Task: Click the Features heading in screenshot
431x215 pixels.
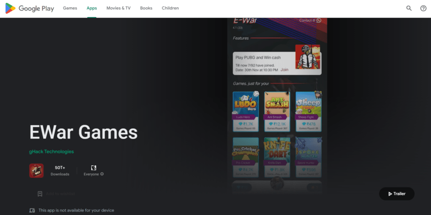Action: [241, 38]
